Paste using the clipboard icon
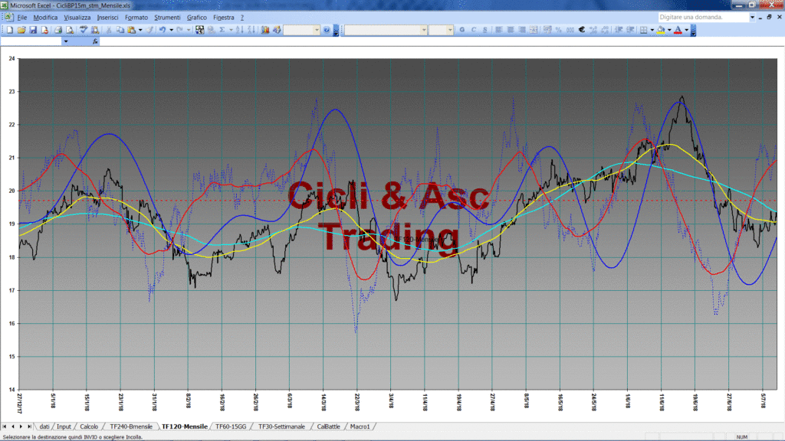Viewport: 785px width, 441px height. (x=132, y=30)
